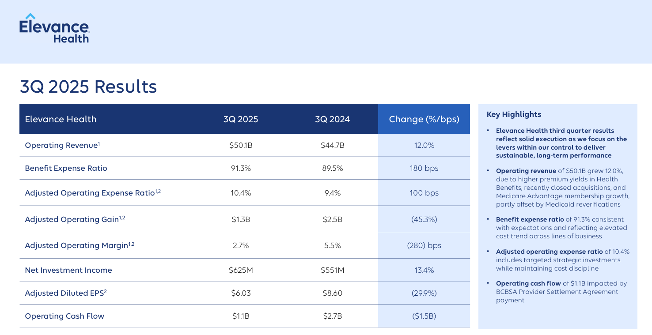The width and height of the screenshot is (652, 335).
Task: Click the '100 bps' change value
Action: tap(424, 193)
